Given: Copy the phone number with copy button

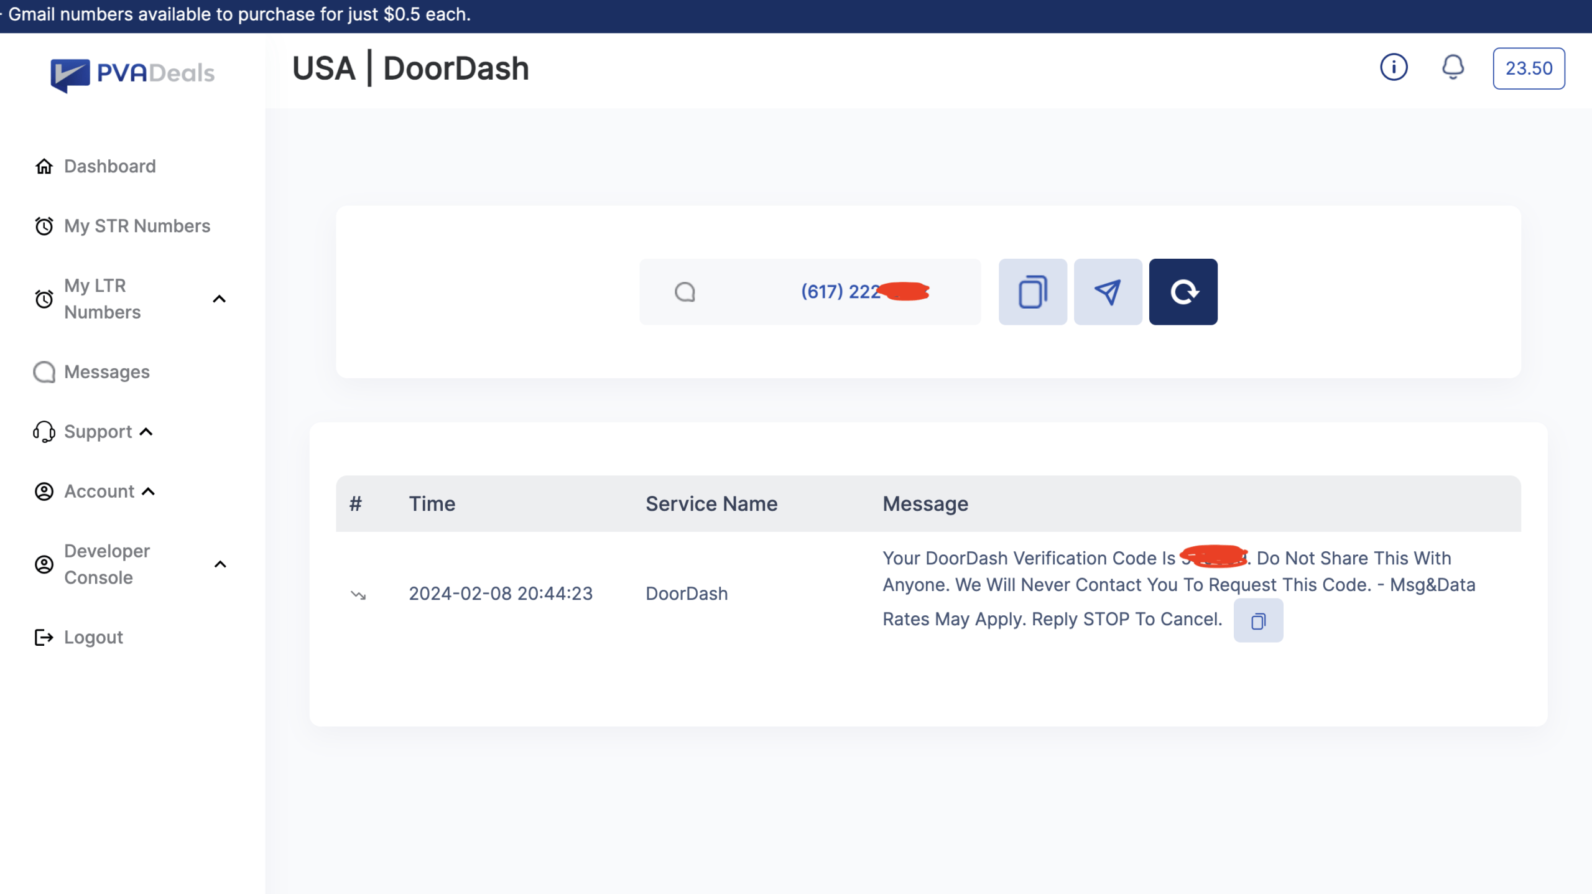Looking at the screenshot, I should [1032, 292].
